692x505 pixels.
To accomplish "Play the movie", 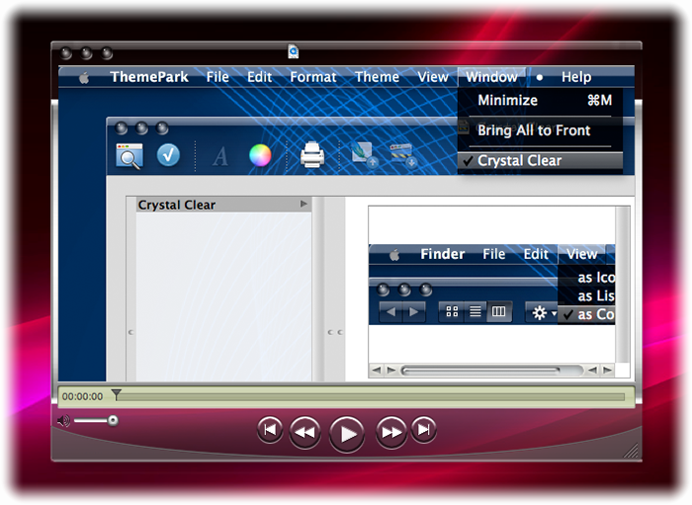I will [x=347, y=435].
